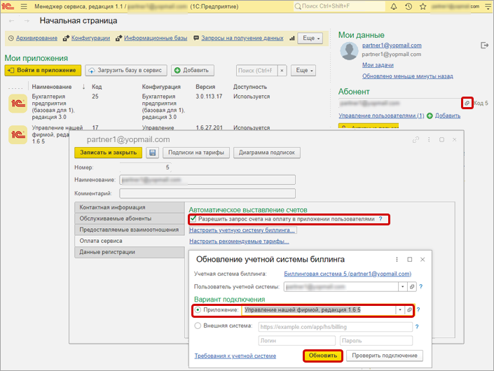Viewport: 494px width, 371px height.
Task: Maximize the billing update dialog
Action: (x=410, y=260)
